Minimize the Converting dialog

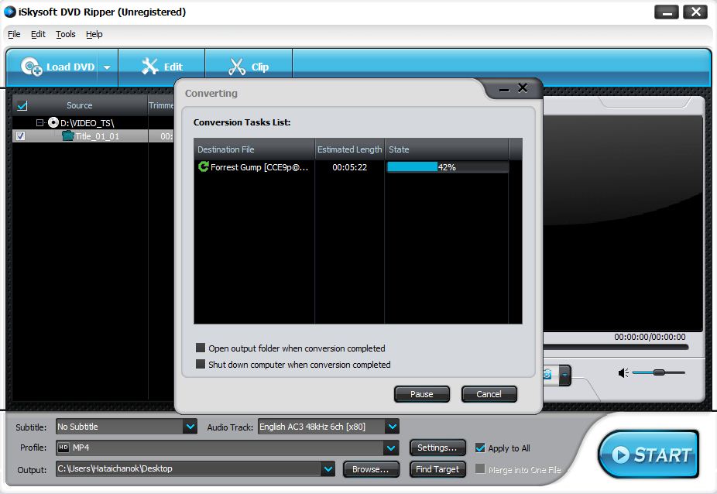click(x=504, y=89)
